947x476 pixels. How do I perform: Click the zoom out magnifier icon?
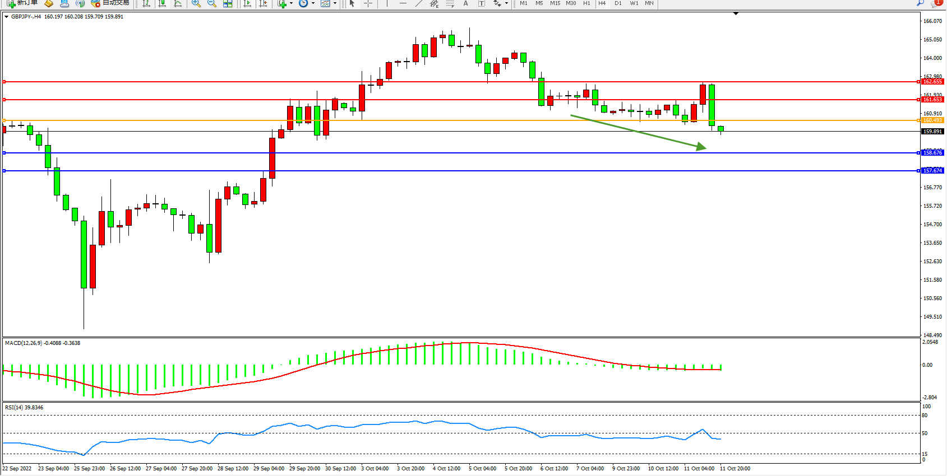point(211,3)
